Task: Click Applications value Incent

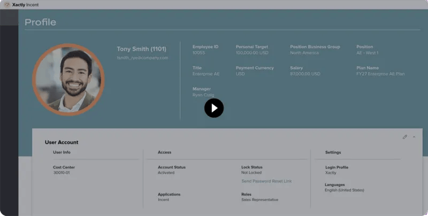Action: pyautogui.click(x=163, y=199)
